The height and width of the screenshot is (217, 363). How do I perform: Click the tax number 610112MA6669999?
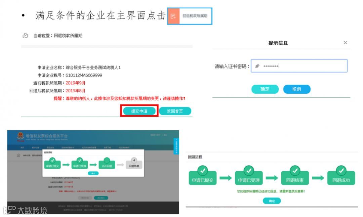point(84,75)
